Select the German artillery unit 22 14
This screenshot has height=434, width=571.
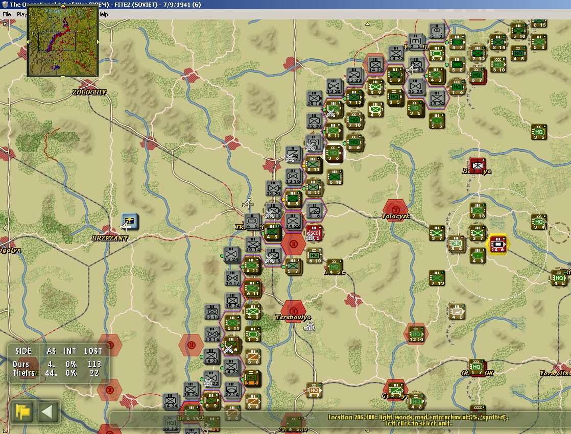point(232,390)
